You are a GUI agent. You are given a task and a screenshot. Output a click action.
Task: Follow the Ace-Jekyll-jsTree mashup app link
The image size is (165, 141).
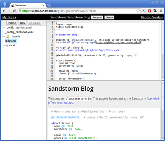point(153,99)
